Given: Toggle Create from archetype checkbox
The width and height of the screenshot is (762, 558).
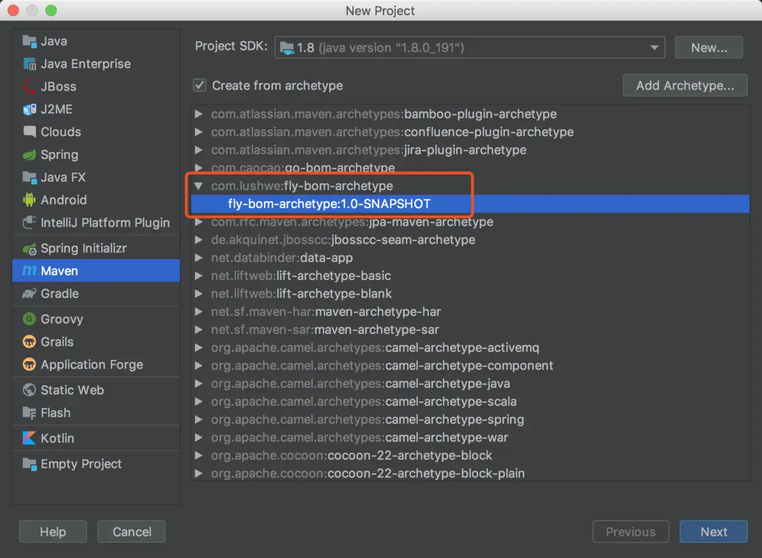Looking at the screenshot, I should [200, 85].
